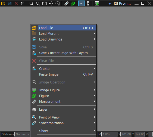Choose Save Current Page With Layers
153x137 pixels.
(63, 53)
